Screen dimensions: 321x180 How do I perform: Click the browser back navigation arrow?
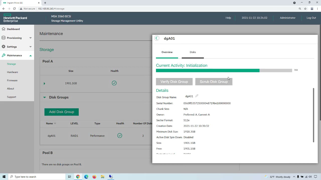tap(4, 8)
